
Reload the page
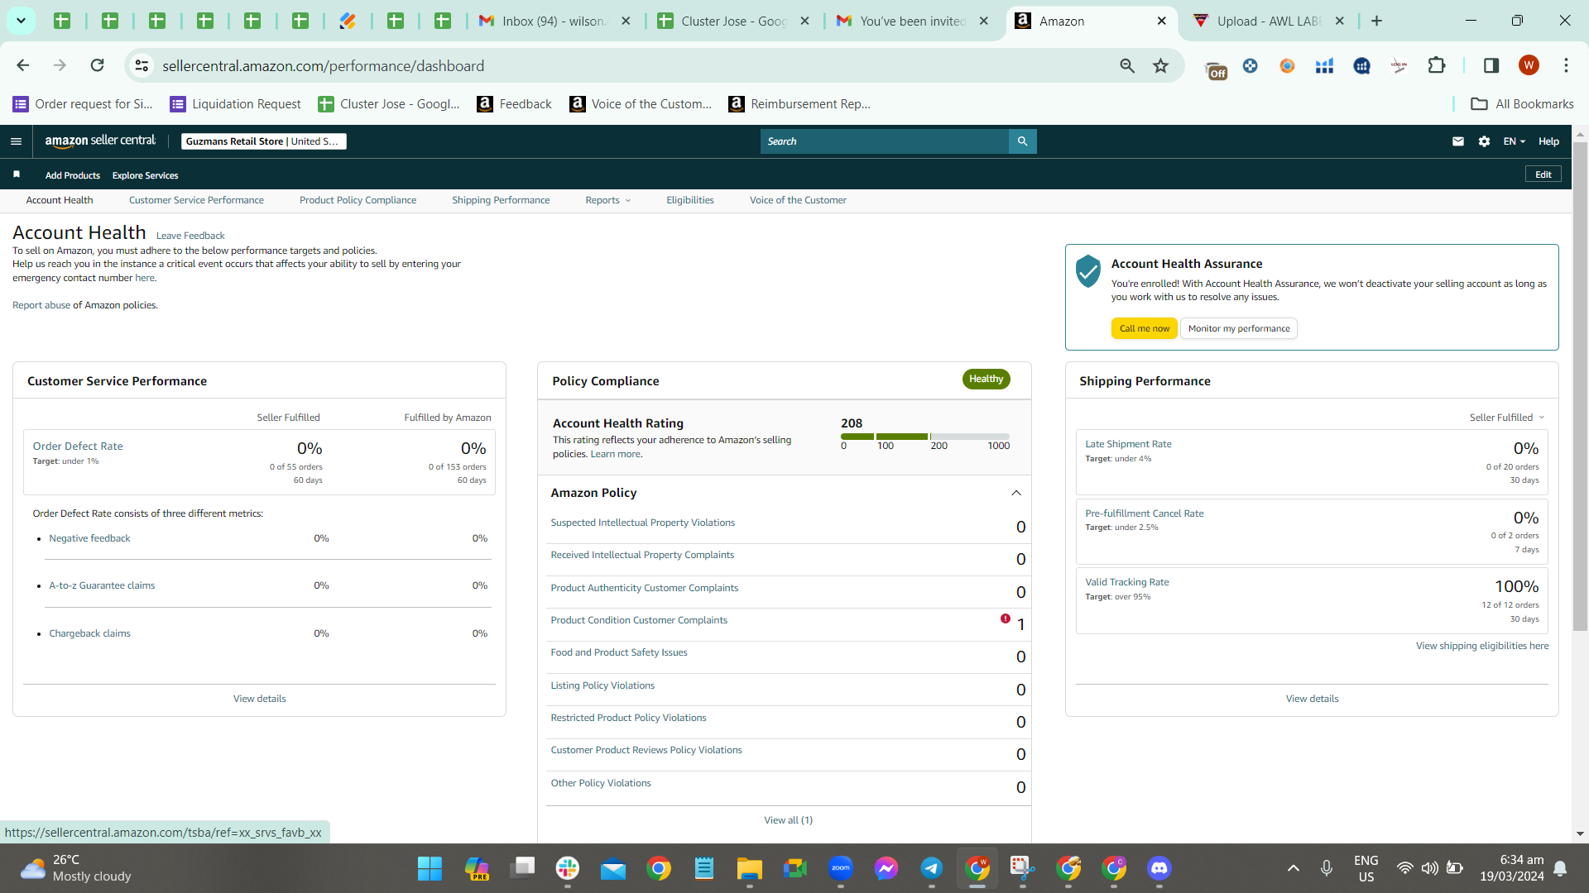97,65
